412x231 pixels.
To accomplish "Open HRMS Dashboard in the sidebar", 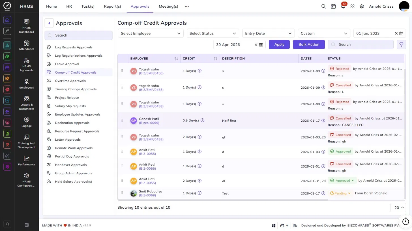I will [27, 26].
